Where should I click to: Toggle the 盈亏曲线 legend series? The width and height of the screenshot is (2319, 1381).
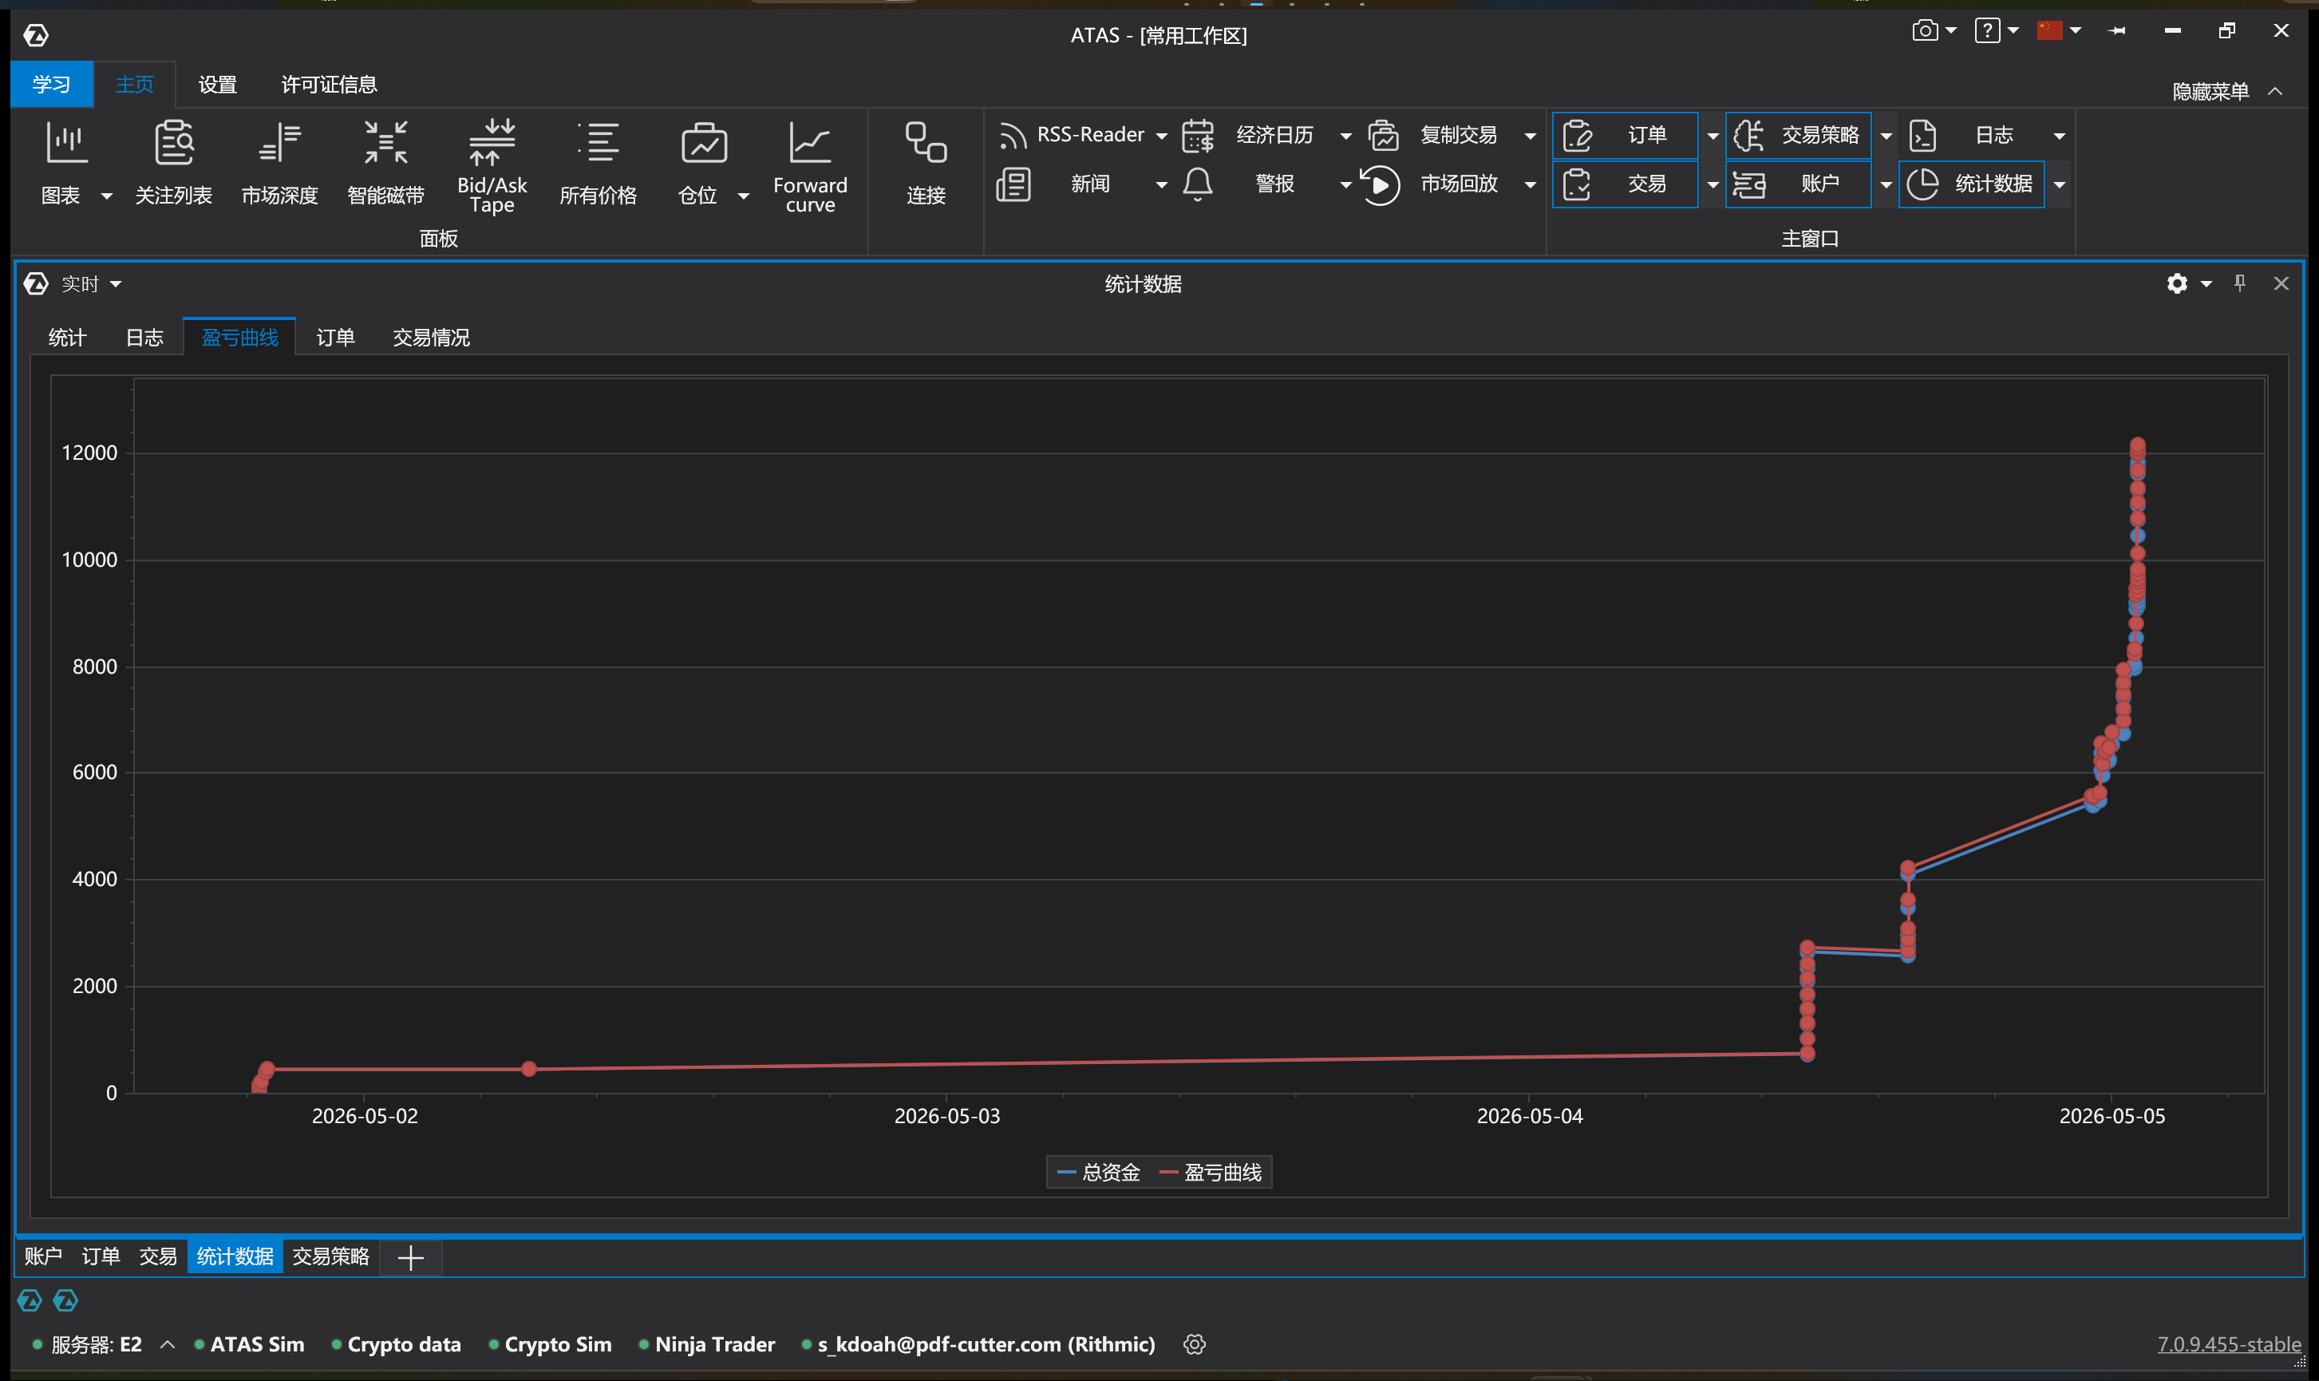[1211, 1172]
